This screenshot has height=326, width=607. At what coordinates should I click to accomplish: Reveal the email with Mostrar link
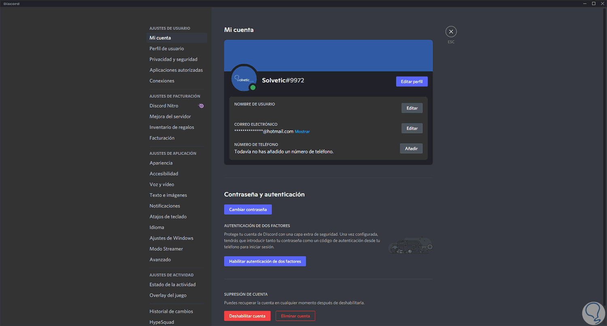pos(302,132)
